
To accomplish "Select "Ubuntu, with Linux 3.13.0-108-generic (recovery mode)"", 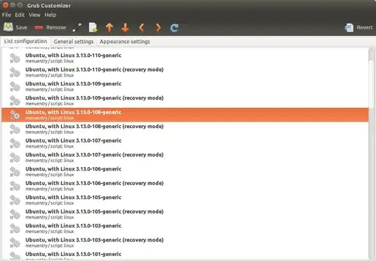I will pyautogui.click(x=95, y=126).
